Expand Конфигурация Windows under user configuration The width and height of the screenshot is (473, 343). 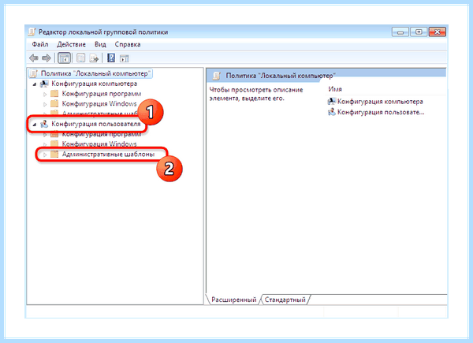(45, 144)
